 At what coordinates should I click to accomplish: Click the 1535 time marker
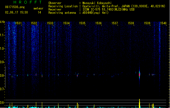(82, 23)
